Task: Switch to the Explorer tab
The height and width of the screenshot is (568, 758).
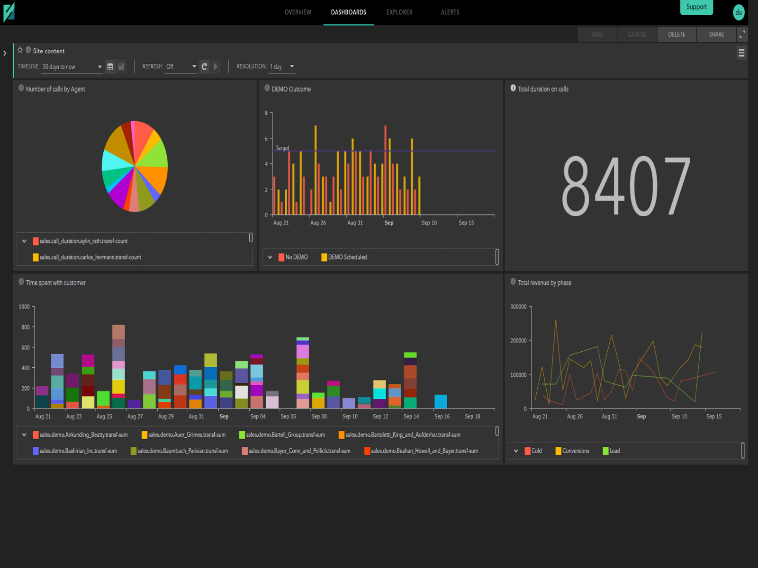Action: click(x=399, y=12)
